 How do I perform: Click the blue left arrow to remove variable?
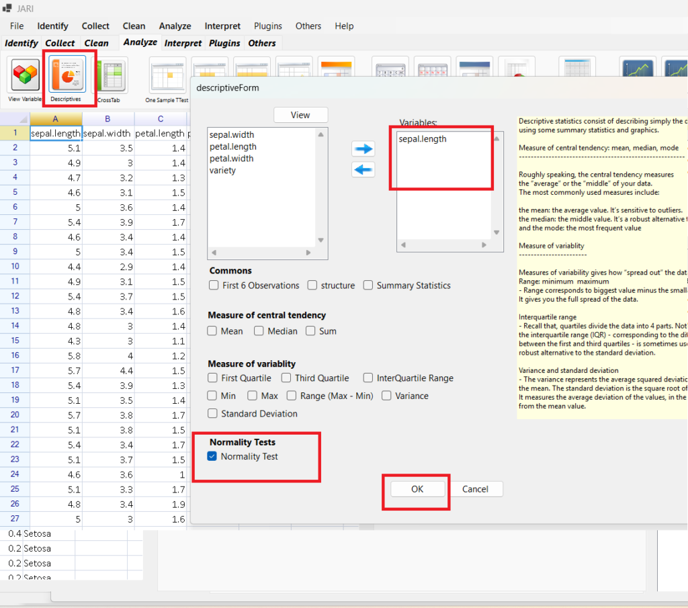pyautogui.click(x=363, y=170)
